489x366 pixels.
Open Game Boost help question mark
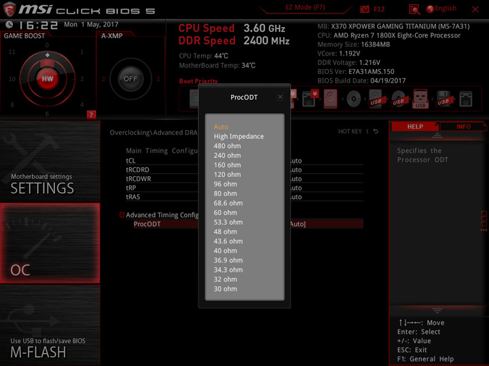point(91,115)
